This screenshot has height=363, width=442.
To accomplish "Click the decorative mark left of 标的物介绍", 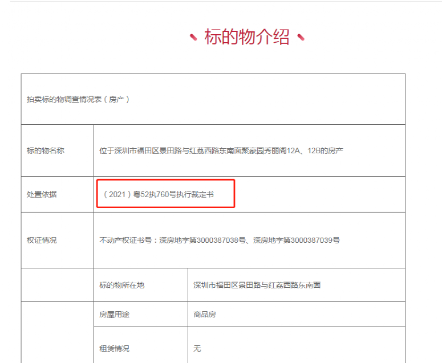I will [193, 38].
